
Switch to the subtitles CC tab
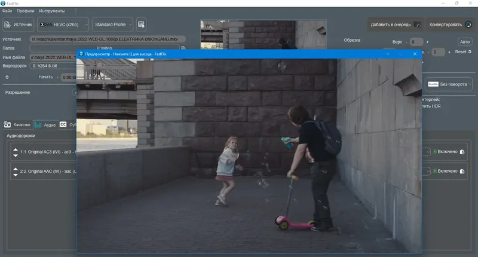[x=68, y=124]
